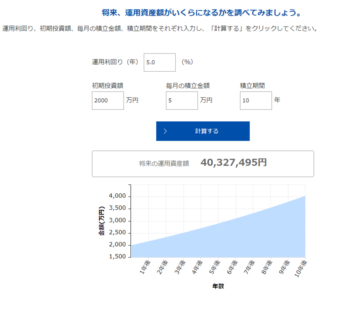The image size is (360, 309).
Task: Click the 積立期間 years input box
Action: coord(256,101)
